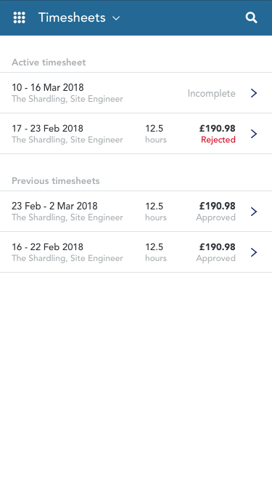Image resolution: width=272 pixels, height=485 pixels.
Task: Open the Timesheets header title
Action: (72, 17)
